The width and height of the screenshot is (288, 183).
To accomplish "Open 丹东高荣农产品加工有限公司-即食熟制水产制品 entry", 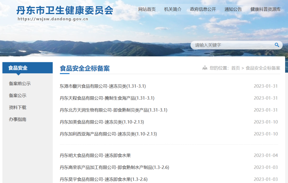I will point(114,167).
